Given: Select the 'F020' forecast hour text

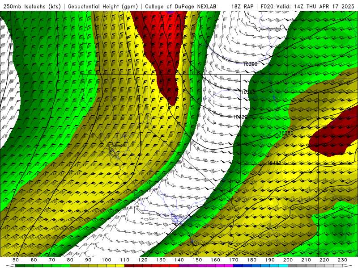Looking at the screenshot, I should [267, 6].
